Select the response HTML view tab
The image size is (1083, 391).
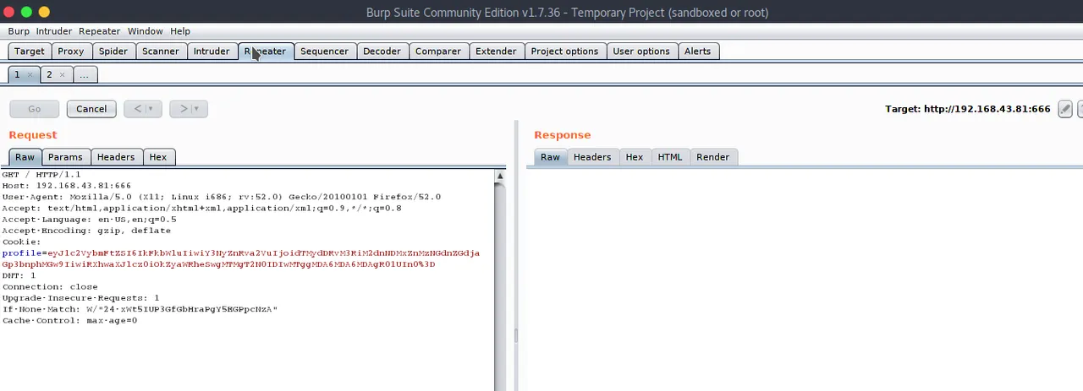(670, 157)
